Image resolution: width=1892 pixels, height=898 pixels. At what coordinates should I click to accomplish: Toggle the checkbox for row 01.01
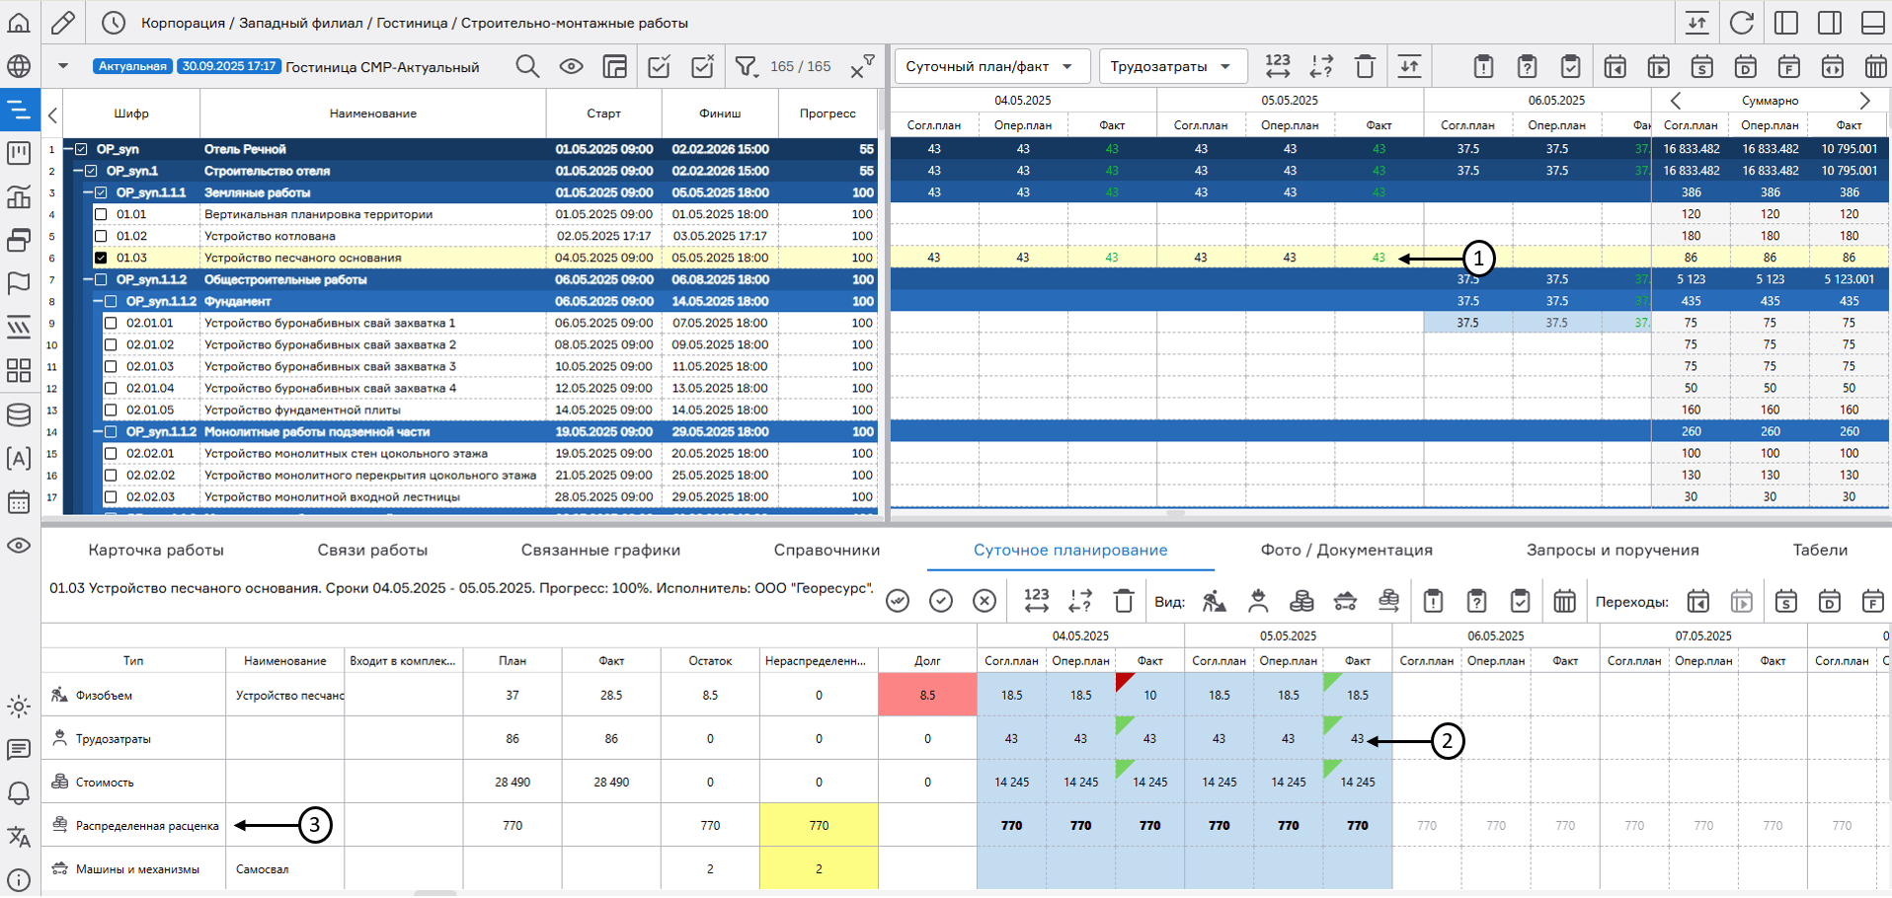point(101,214)
